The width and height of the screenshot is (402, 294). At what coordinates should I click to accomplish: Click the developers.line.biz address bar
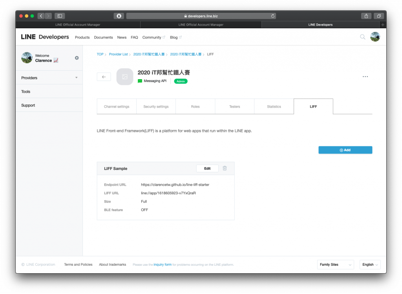point(201,16)
